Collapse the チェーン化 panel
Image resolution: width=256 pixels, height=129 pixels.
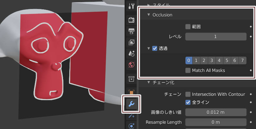click(x=149, y=82)
